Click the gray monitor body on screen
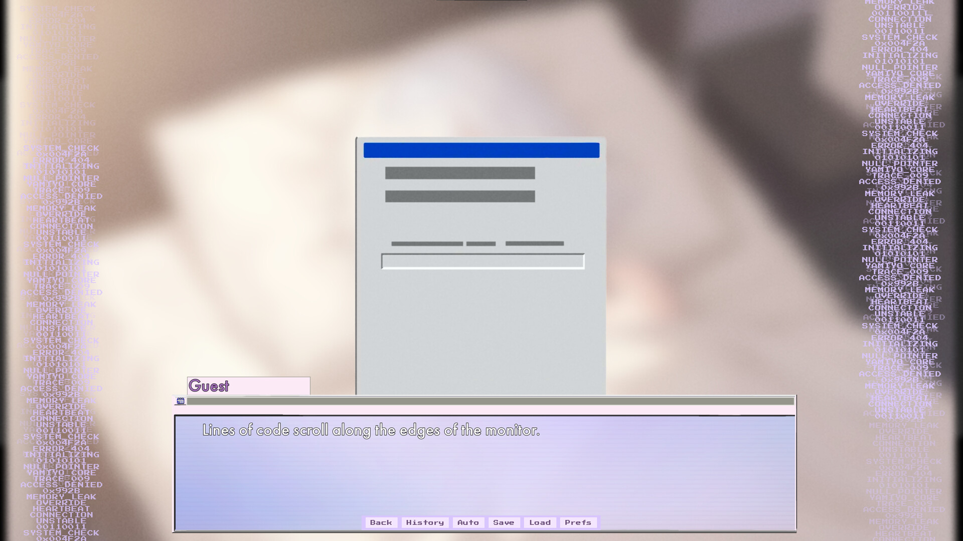Screen dimensions: 963x541 click(481, 326)
